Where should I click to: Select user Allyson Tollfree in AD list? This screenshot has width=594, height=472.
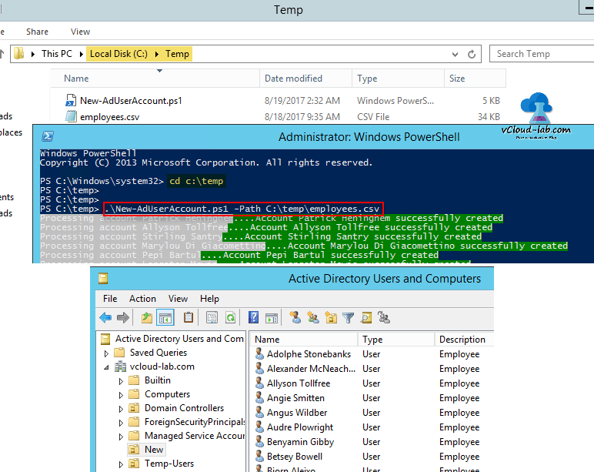(x=299, y=383)
